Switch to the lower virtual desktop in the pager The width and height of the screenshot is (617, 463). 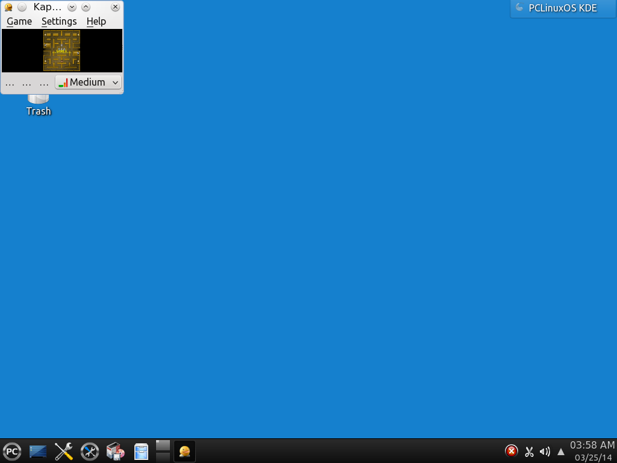163,457
